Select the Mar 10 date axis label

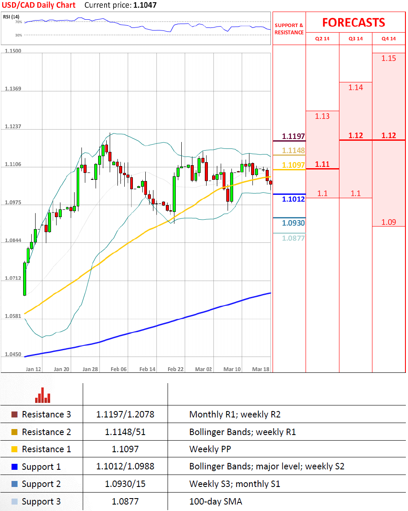232,369
